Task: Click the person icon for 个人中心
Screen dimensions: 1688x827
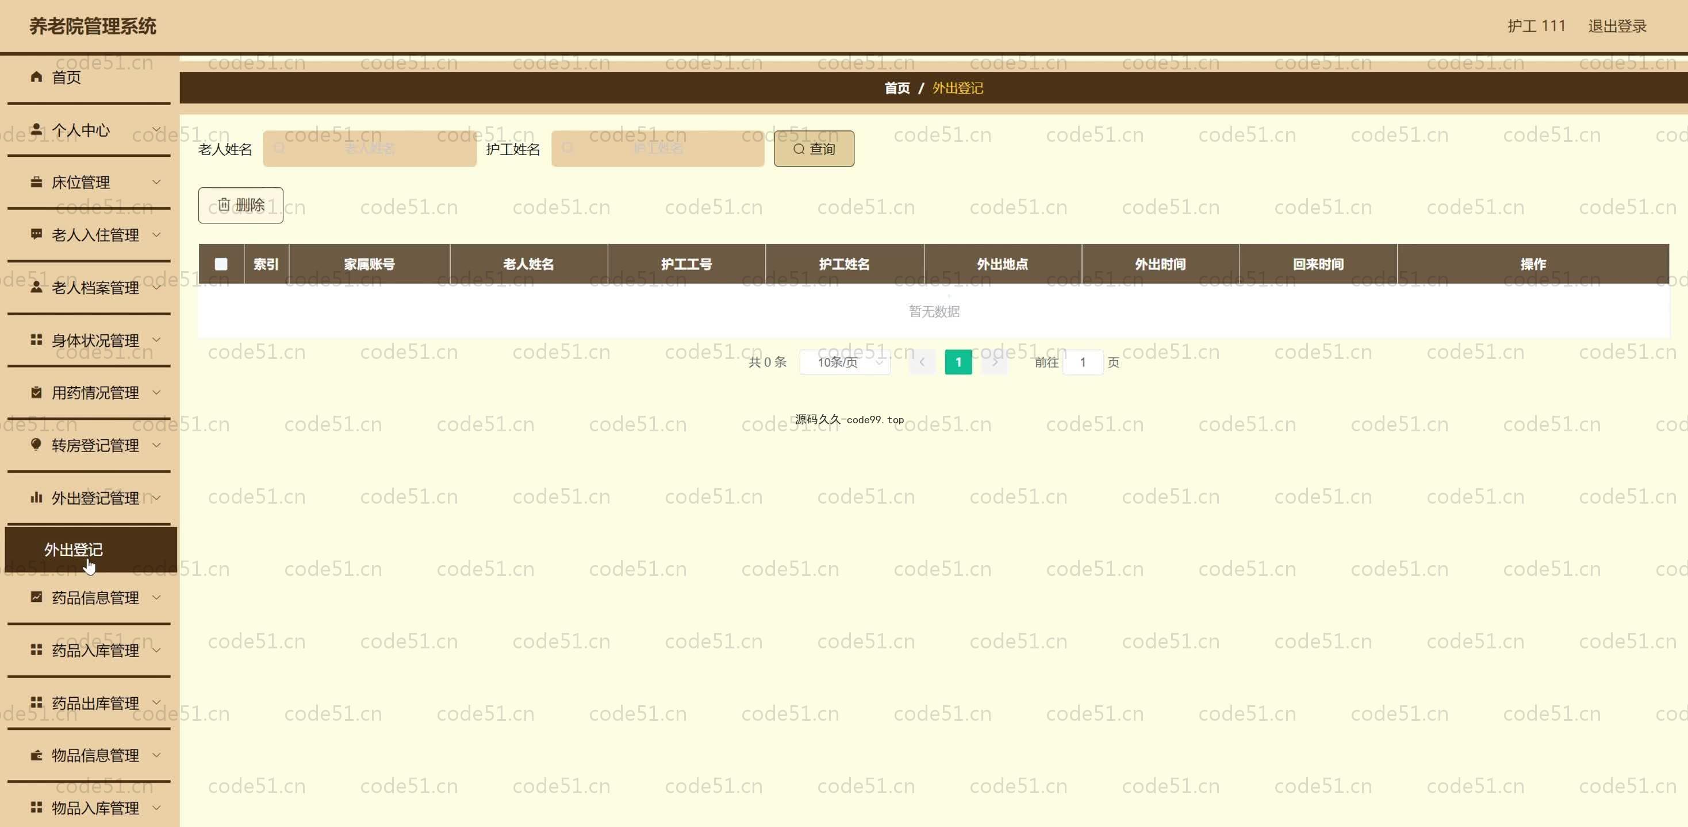Action: tap(36, 129)
